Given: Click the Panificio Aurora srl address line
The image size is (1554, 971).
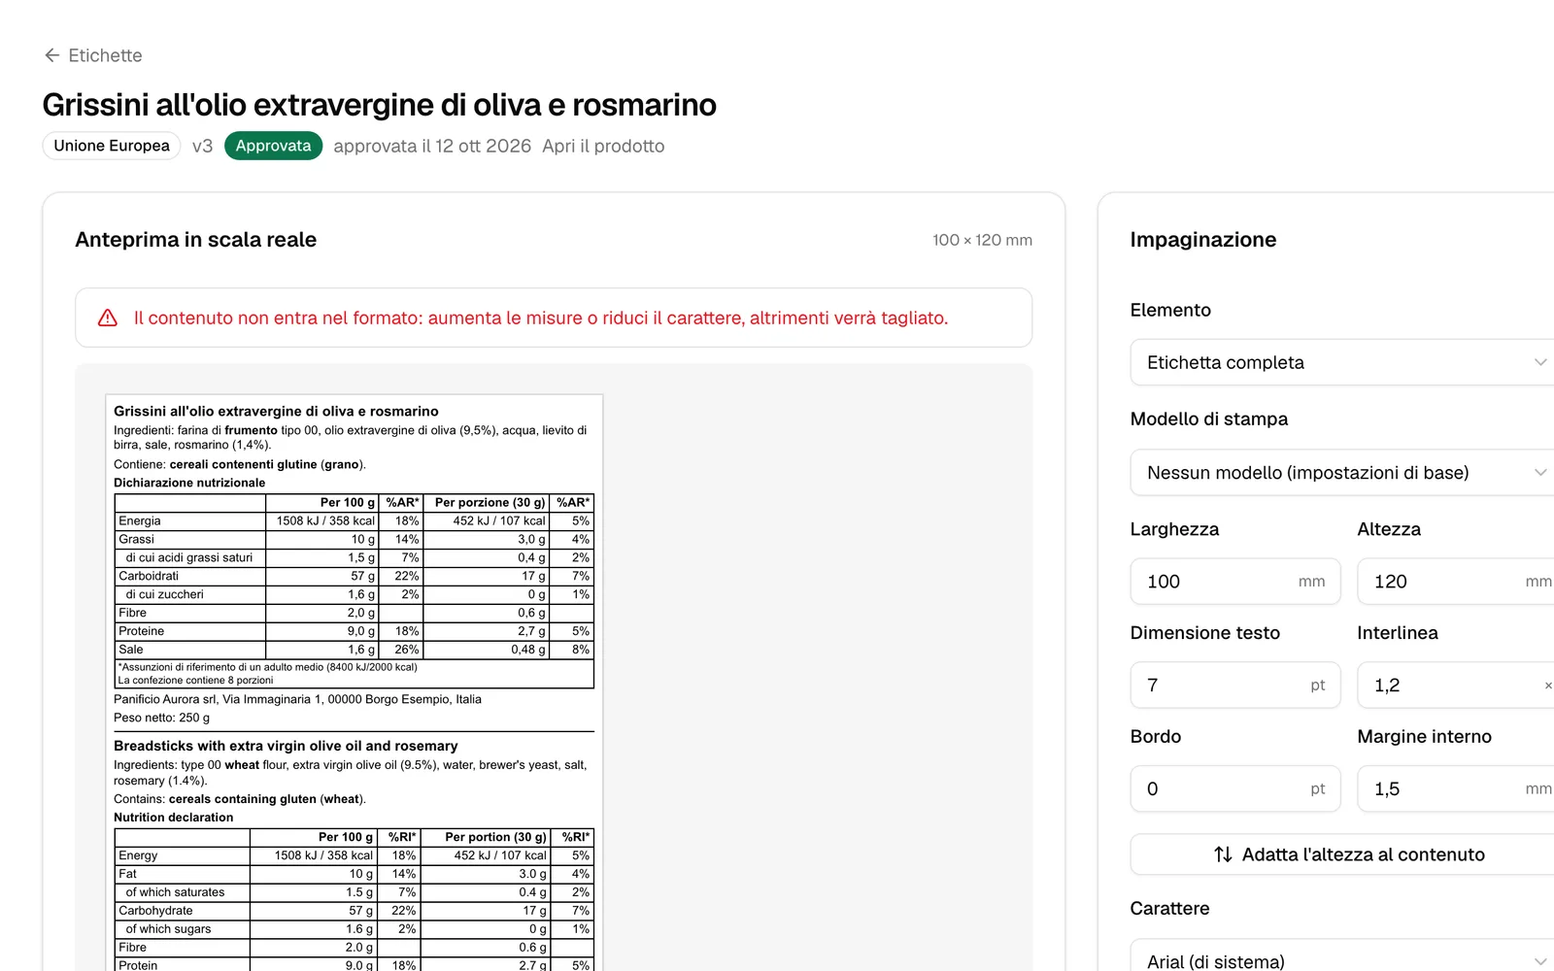Looking at the screenshot, I should pyautogui.click(x=297, y=699).
